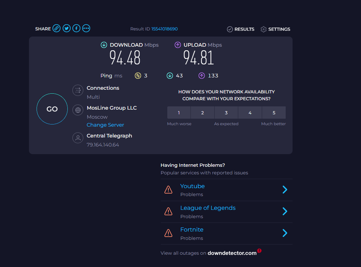Click the Central Telegraph provider name

109,136
